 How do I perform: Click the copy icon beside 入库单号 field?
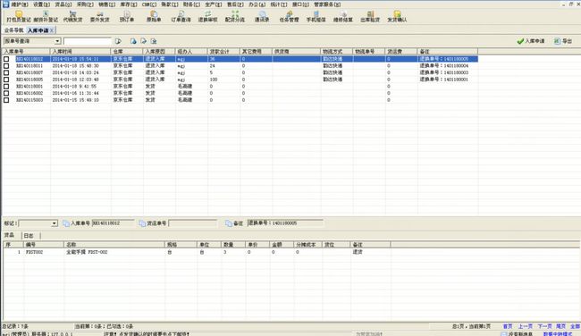(x=66, y=223)
